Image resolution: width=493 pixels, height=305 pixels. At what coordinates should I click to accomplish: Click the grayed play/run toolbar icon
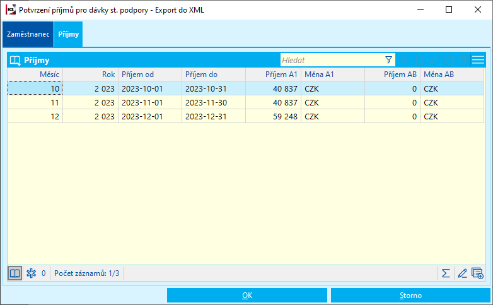coord(405,60)
